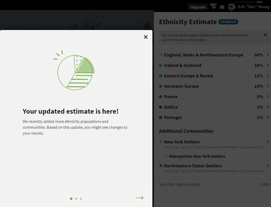Expand England, Wales & Northwestern Europe chevron

click(268, 55)
